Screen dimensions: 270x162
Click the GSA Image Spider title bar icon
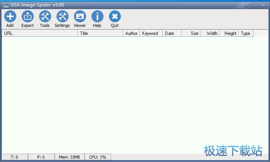click(x=6, y=5)
